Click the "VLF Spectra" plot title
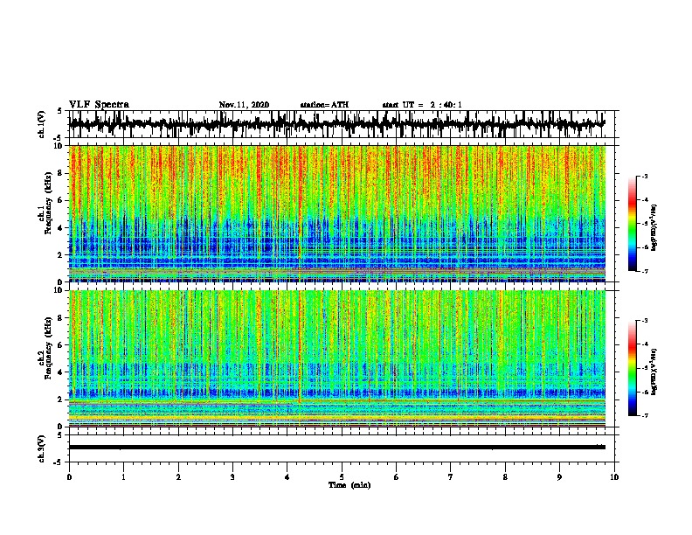Image resolution: width=692 pixels, height=535 pixels. click(99, 105)
